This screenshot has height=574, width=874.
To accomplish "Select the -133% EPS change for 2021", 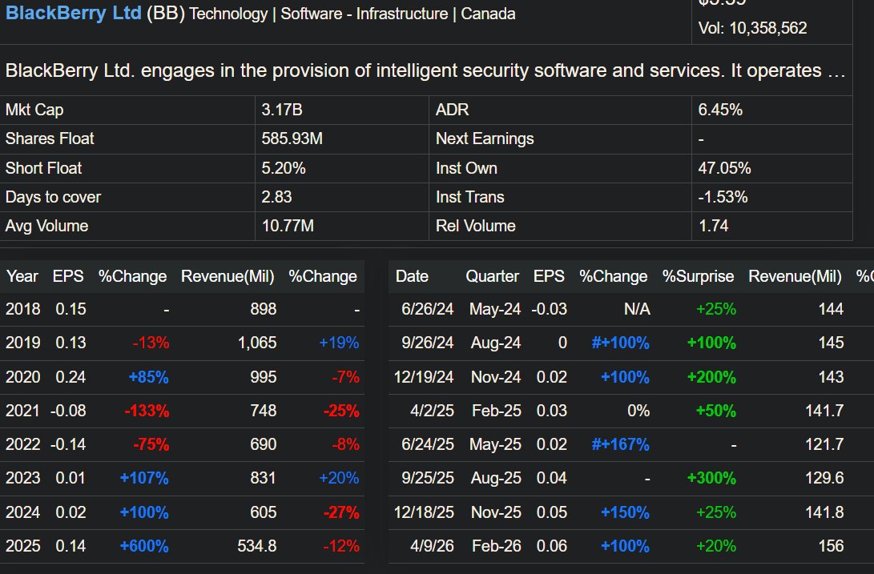I will point(147,411).
